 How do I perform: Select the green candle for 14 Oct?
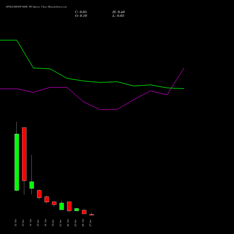[x=32, y=185]
